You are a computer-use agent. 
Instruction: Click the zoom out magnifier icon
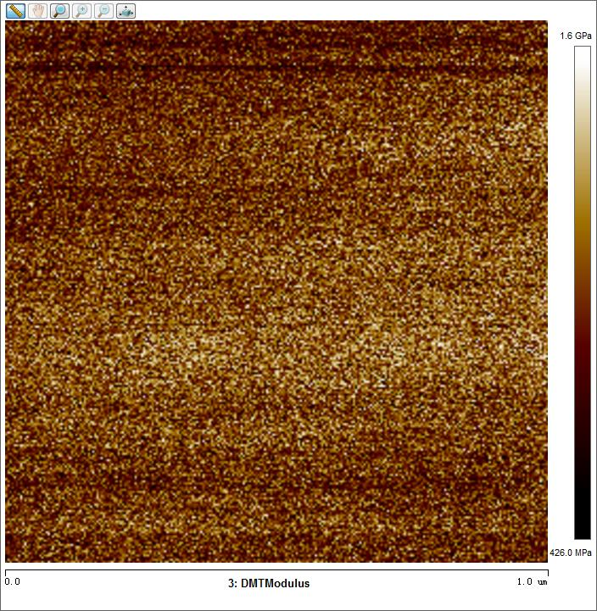click(103, 11)
